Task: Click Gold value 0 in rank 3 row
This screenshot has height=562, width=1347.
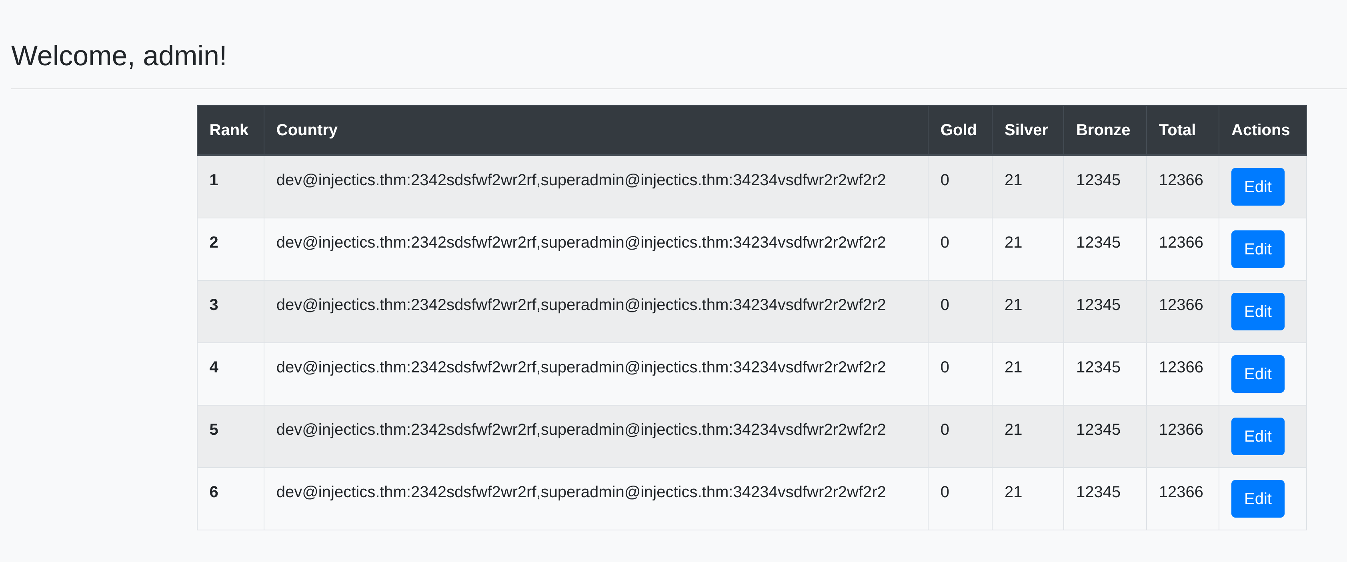Action: click(945, 305)
